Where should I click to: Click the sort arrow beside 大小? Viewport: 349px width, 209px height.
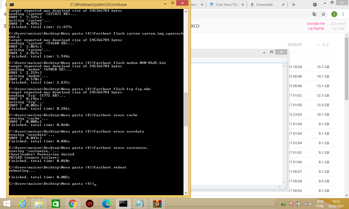coord(318,45)
